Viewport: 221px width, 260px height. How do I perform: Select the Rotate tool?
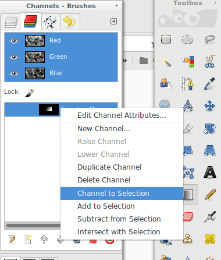click(210, 128)
